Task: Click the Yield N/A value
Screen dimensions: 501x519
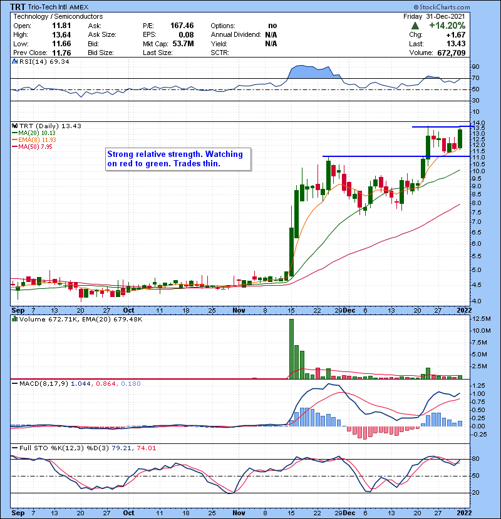Action: point(271,44)
